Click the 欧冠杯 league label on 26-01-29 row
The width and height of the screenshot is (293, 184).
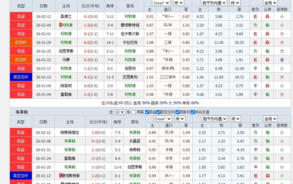coord(21,42)
